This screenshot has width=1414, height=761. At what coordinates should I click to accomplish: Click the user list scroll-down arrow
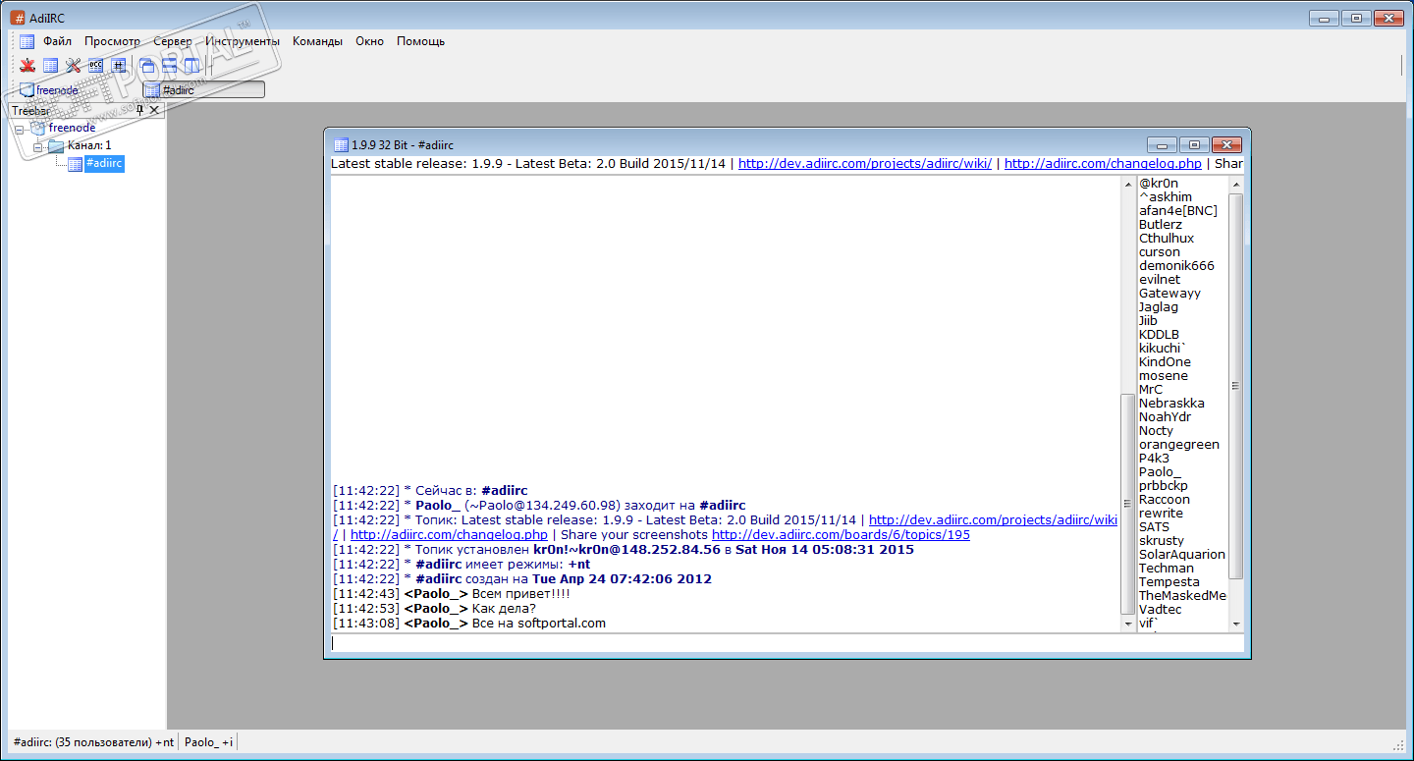1236,624
